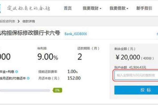Select the 年利率 label
Image resolution: width=158 pixels, height=105 pixels.
point(42,48)
